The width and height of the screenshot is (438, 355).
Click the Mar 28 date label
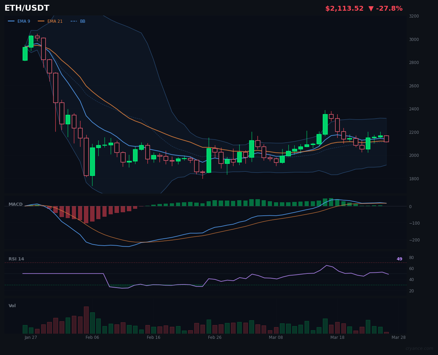tap(398, 337)
